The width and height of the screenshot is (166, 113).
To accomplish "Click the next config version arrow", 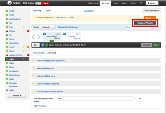I will pos(39,37).
